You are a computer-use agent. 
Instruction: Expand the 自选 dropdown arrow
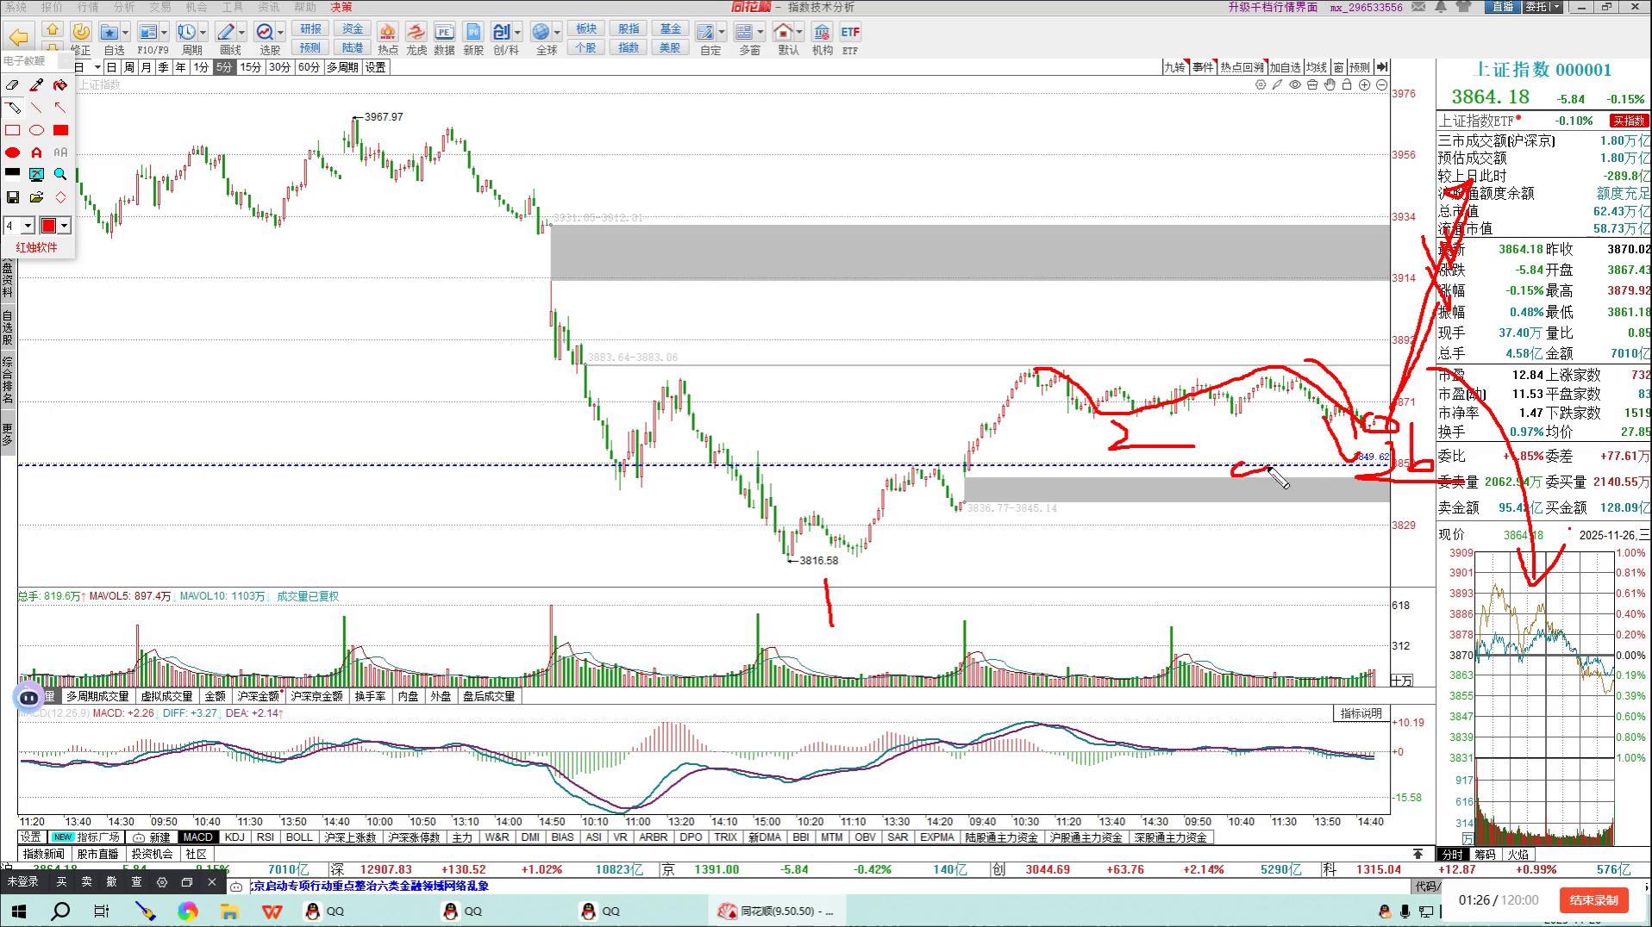pos(125,33)
